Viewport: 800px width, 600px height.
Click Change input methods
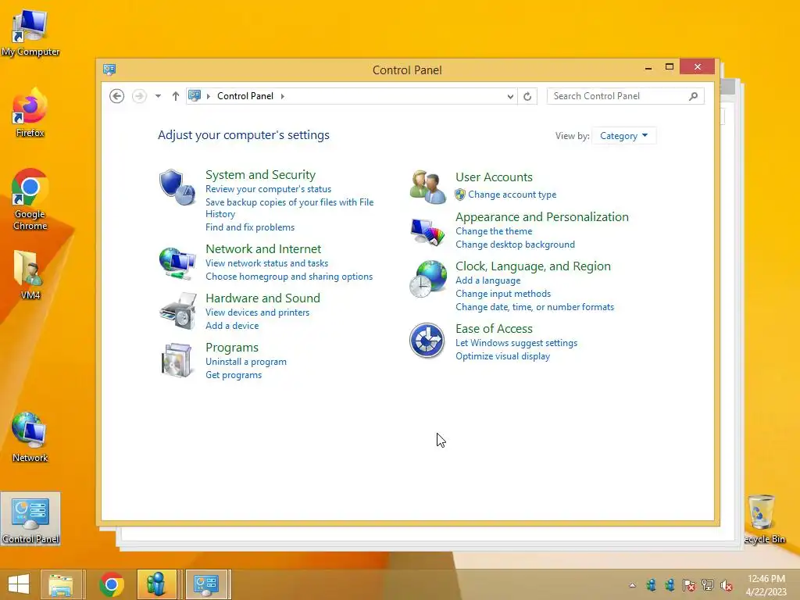503,294
